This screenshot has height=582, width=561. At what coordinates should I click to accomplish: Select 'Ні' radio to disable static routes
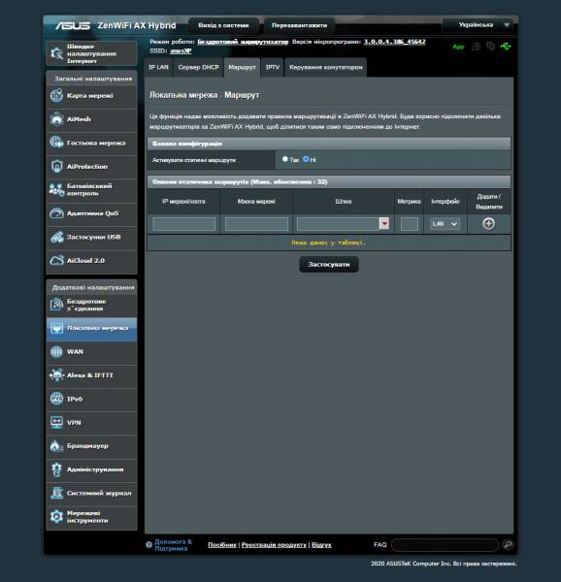click(306, 159)
